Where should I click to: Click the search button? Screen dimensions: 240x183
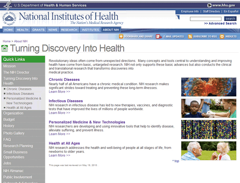point(230,19)
